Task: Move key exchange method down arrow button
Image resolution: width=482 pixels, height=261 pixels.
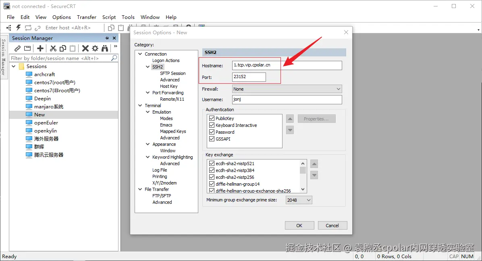Action: click(314, 175)
